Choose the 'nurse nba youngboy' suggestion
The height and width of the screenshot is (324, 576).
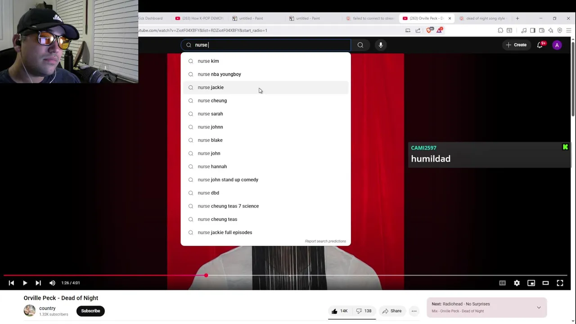tap(265, 74)
